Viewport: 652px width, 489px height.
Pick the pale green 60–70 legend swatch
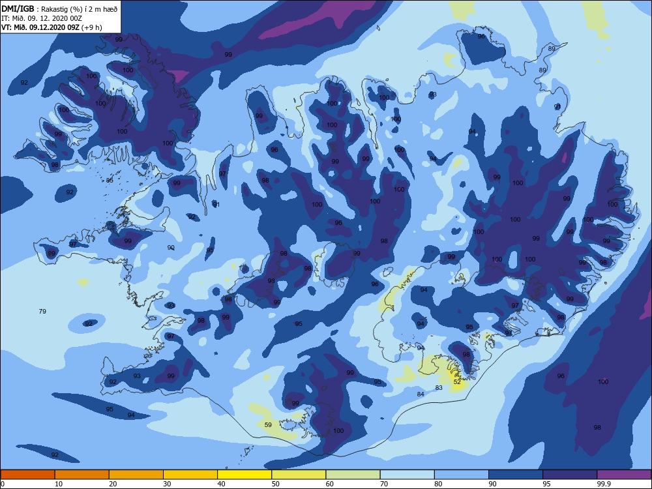353,475
